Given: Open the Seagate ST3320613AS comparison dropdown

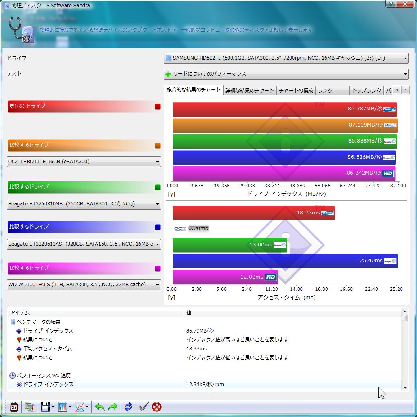Looking at the screenshot, I should click(84, 244).
